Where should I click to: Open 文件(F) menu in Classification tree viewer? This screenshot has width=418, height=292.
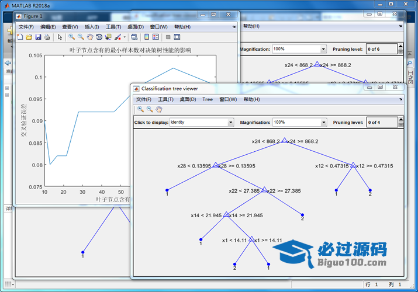click(144, 99)
